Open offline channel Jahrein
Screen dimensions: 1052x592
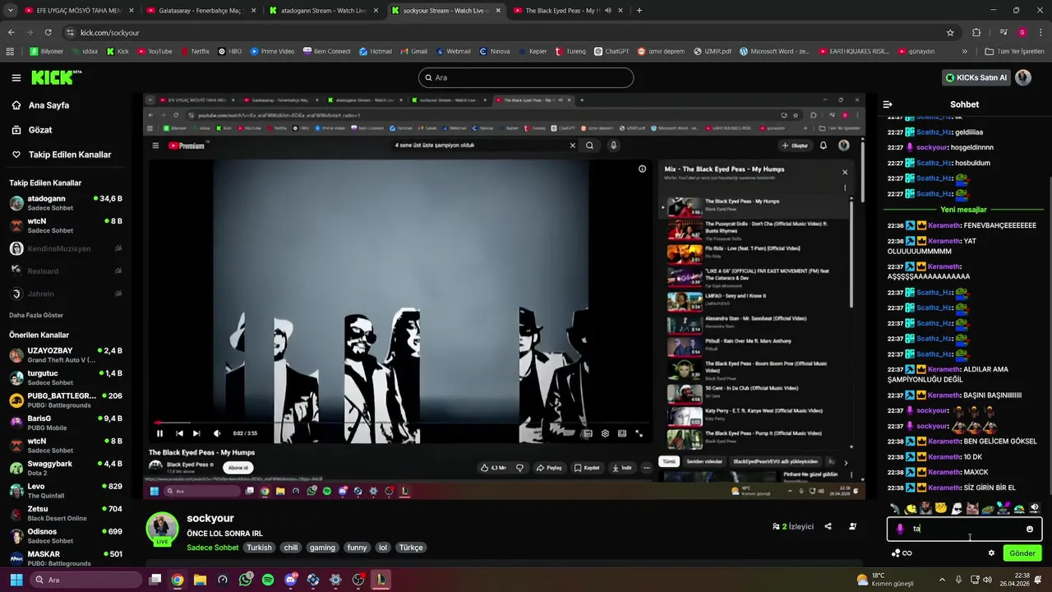[x=66, y=294]
